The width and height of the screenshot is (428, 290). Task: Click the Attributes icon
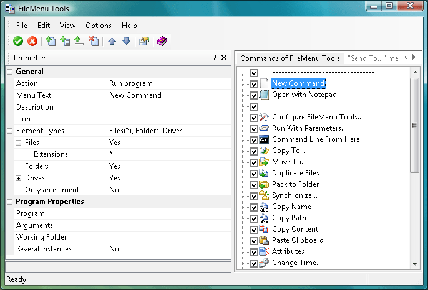pos(264,251)
